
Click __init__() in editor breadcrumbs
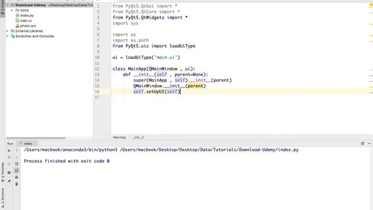pyautogui.click(x=138, y=138)
